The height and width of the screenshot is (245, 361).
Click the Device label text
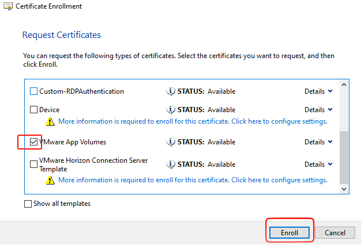click(x=49, y=110)
